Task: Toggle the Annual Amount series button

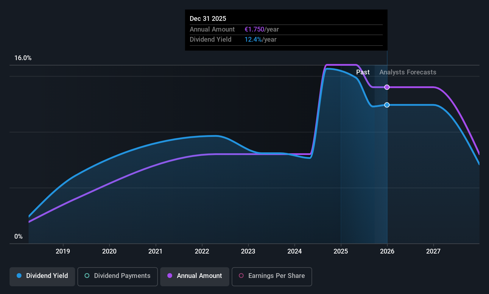Action: click(194, 276)
